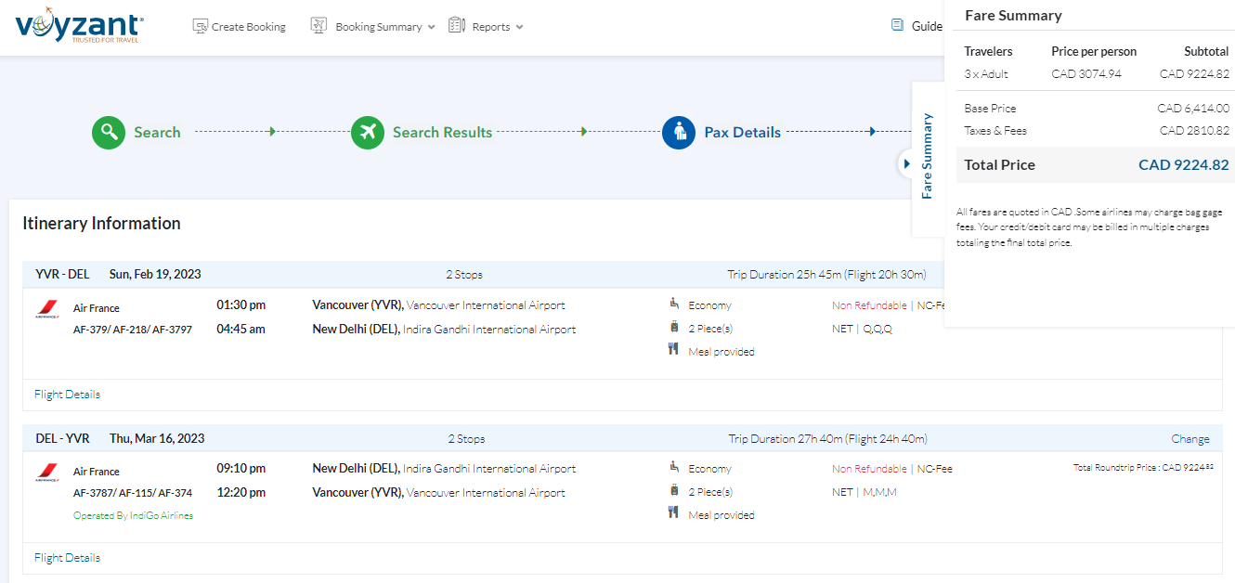Click the vertical Fare Summary tab
This screenshot has height=583, width=1235.
pyautogui.click(x=927, y=156)
